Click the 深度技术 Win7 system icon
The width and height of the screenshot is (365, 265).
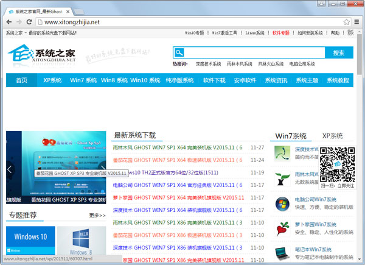[282, 153]
